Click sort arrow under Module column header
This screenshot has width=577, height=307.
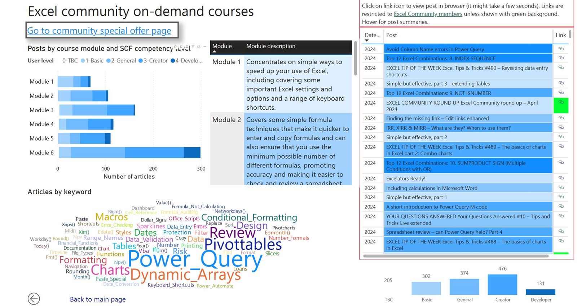[214, 52]
